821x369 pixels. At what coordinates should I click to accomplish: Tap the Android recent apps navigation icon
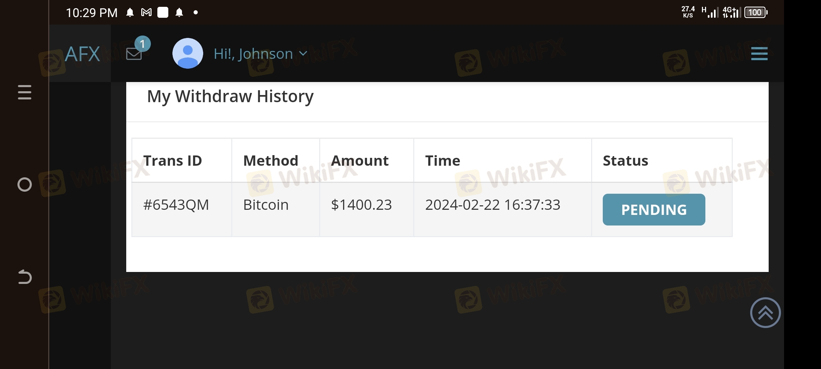coord(25,92)
